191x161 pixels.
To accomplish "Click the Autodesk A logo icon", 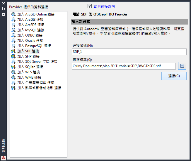I will click(4, 158).
